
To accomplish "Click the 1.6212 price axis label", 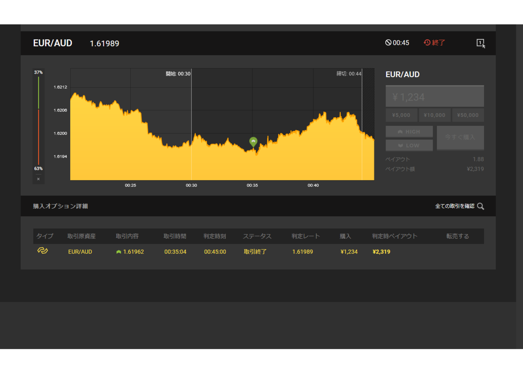I will 60,87.
